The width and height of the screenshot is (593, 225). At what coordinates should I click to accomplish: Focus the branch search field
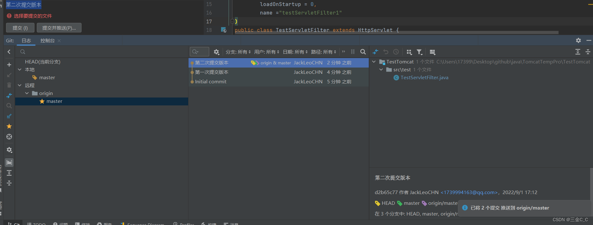101,52
